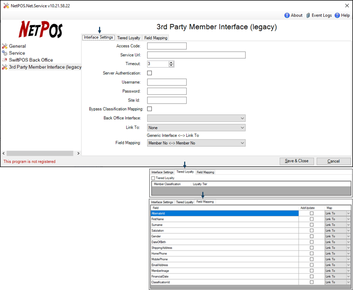This screenshot has height=290, width=353.
Task: Open the Tiered Loyalty tab in main window
Action: 129,38
